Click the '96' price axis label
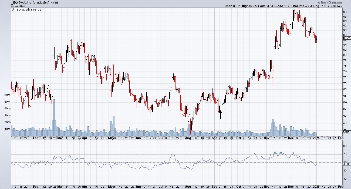The width and height of the screenshot is (351, 189). [x=345, y=17]
